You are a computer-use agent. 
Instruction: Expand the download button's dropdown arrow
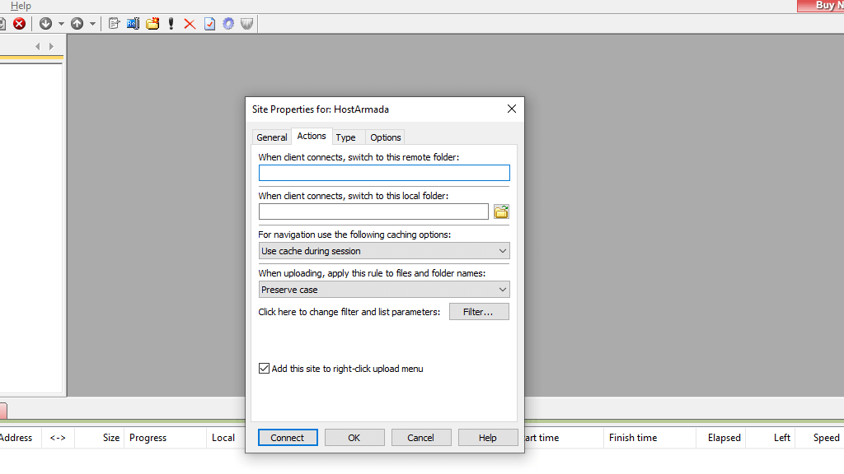[61, 23]
